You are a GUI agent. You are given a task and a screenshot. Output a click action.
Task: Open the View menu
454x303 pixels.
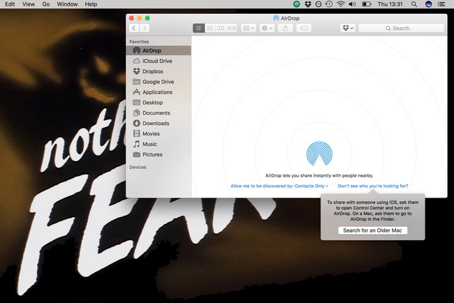coord(29,4)
